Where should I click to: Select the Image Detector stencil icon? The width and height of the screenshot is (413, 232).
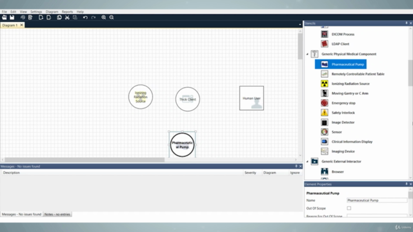325,122
